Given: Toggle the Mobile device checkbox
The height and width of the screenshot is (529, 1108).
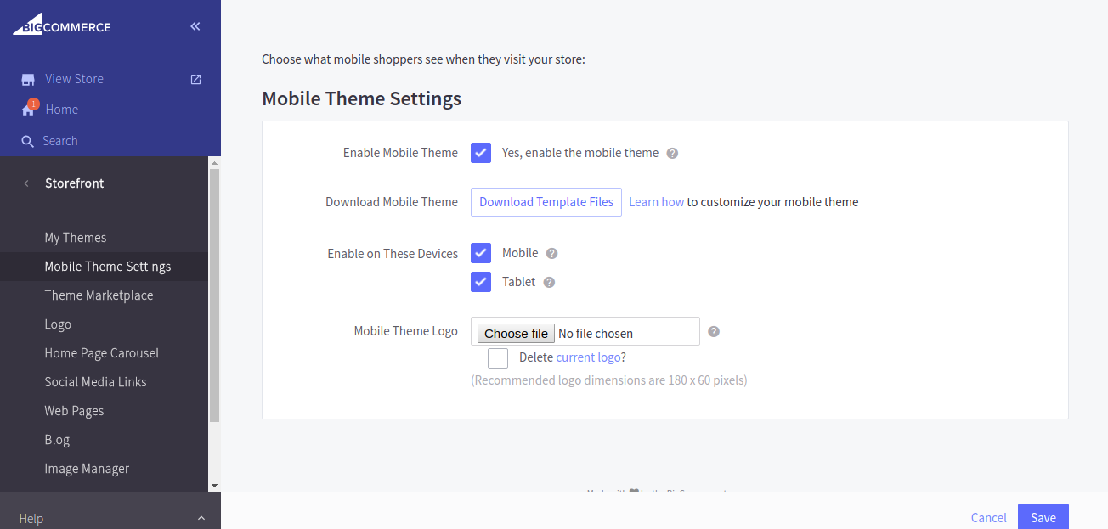Looking at the screenshot, I should [481, 253].
